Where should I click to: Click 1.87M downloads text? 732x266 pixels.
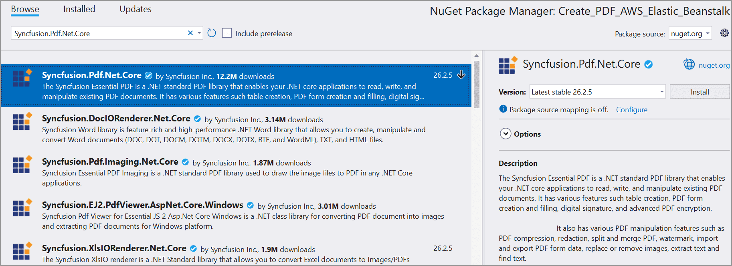pos(282,163)
